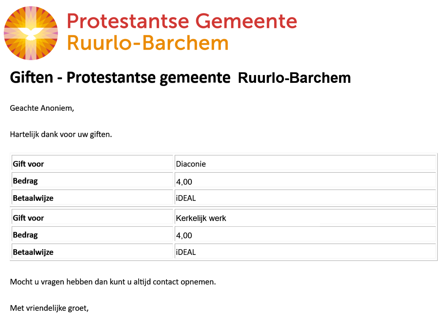The height and width of the screenshot is (316, 448).
Task: Select the iDEAL payment cell for Kerkelijk werk
Action: (186, 252)
